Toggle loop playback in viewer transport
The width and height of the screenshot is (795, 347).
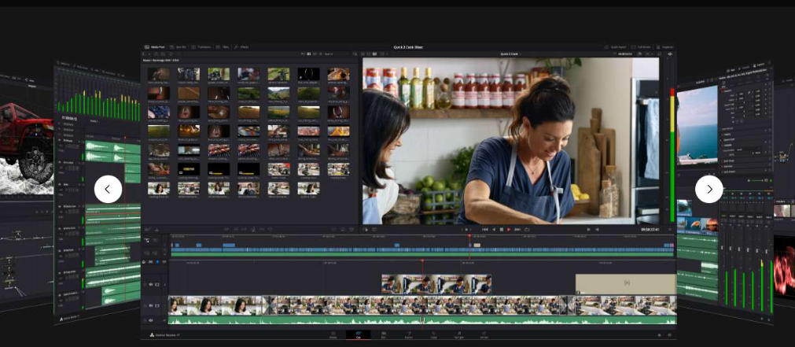tap(527, 229)
